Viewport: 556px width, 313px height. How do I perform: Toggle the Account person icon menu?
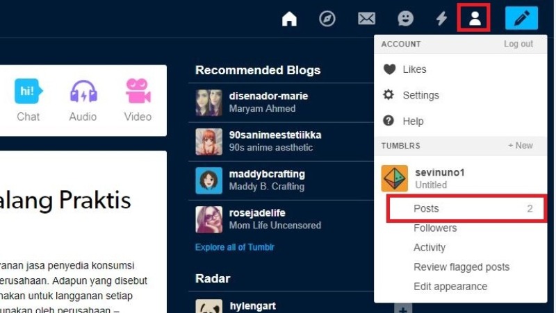475,19
